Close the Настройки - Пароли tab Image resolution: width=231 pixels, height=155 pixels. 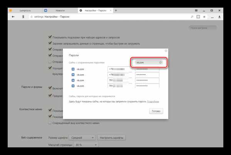click(110, 10)
